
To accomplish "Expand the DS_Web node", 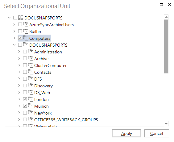I will coord(19,92).
